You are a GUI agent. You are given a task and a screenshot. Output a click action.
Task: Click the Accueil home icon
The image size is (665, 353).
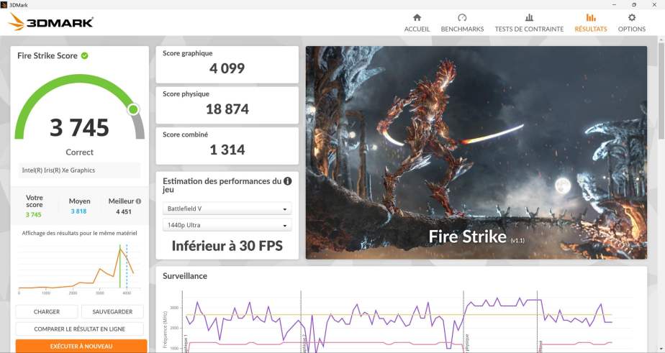coord(417,17)
